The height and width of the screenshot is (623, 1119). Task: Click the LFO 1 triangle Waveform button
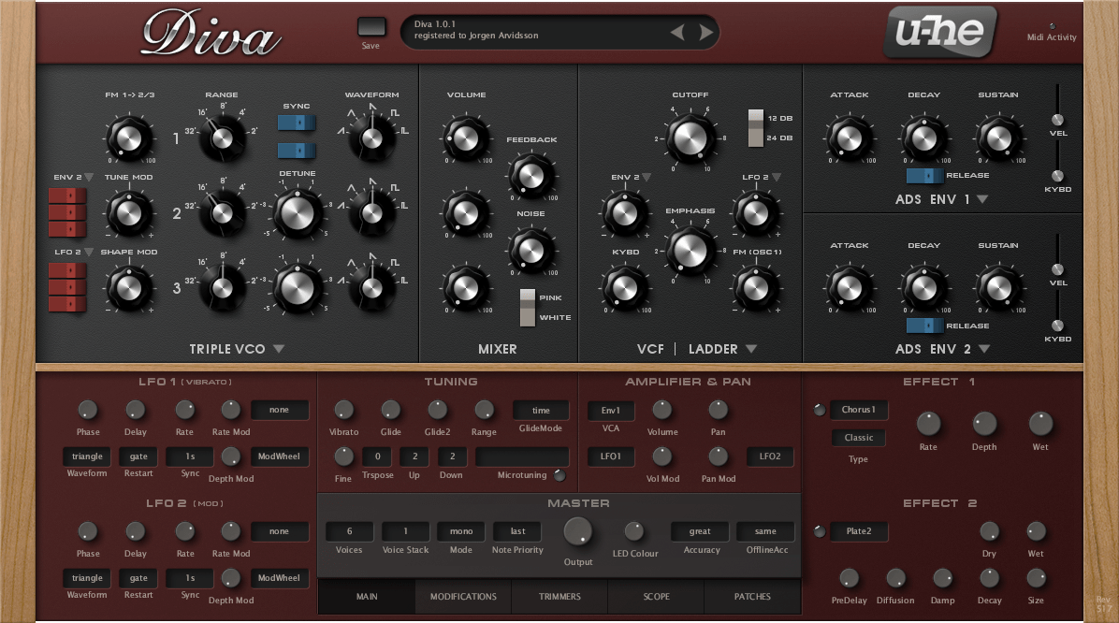(87, 456)
